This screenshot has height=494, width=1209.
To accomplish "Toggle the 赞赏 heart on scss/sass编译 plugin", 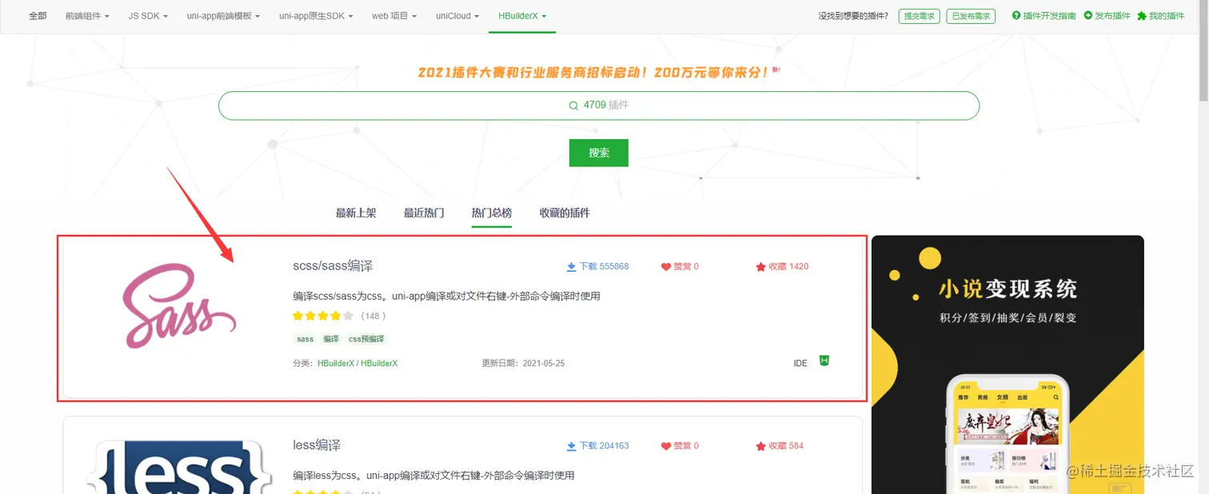I will pyautogui.click(x=666, y=266).
